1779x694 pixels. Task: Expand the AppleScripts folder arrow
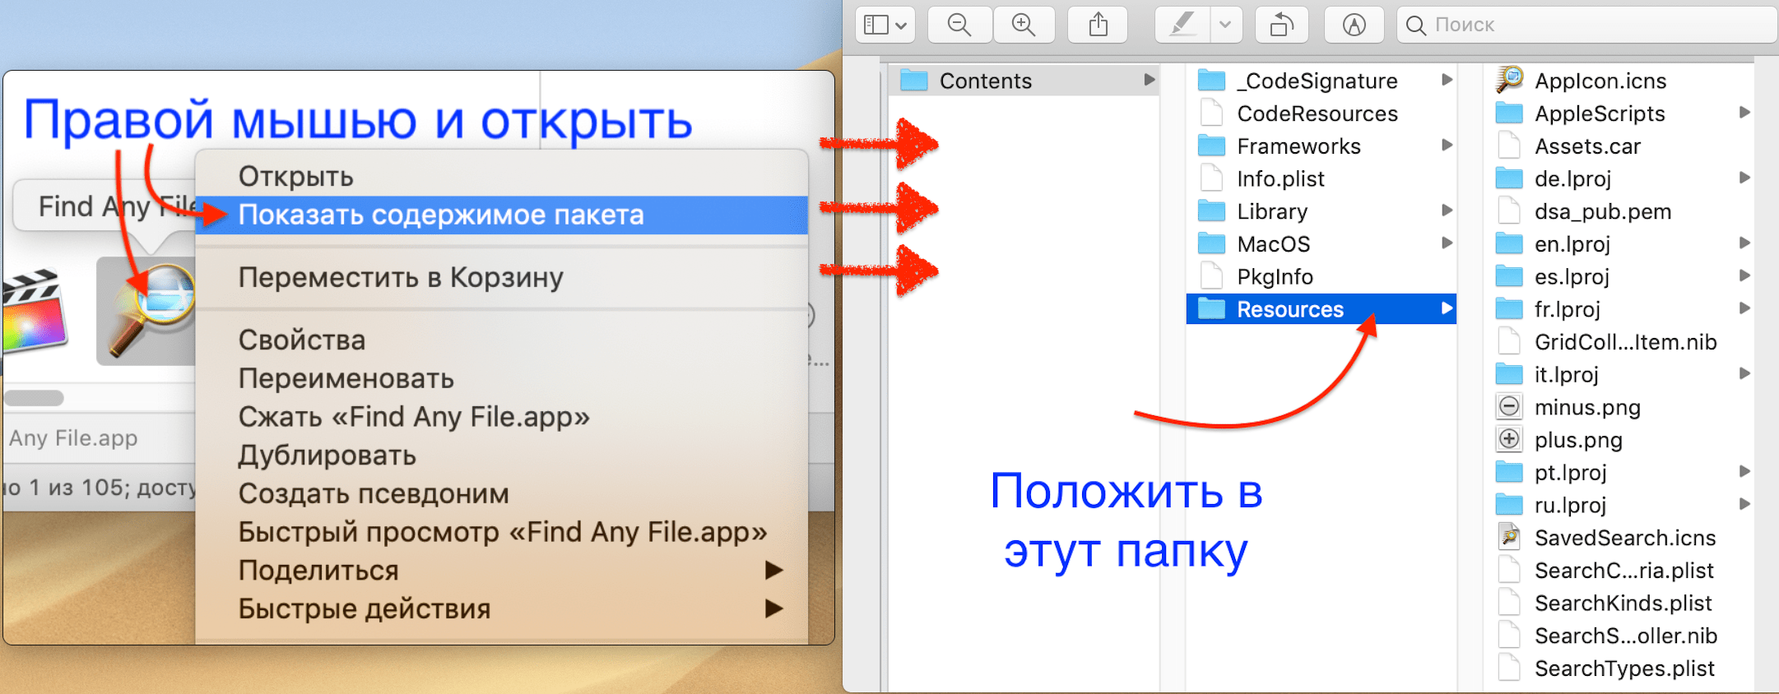pos(1744,113)
